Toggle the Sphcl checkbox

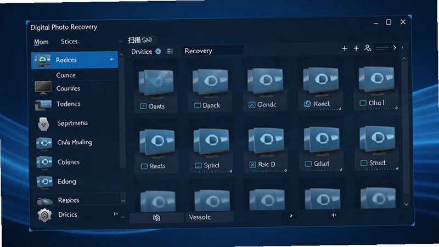click(x=198, y=166)
